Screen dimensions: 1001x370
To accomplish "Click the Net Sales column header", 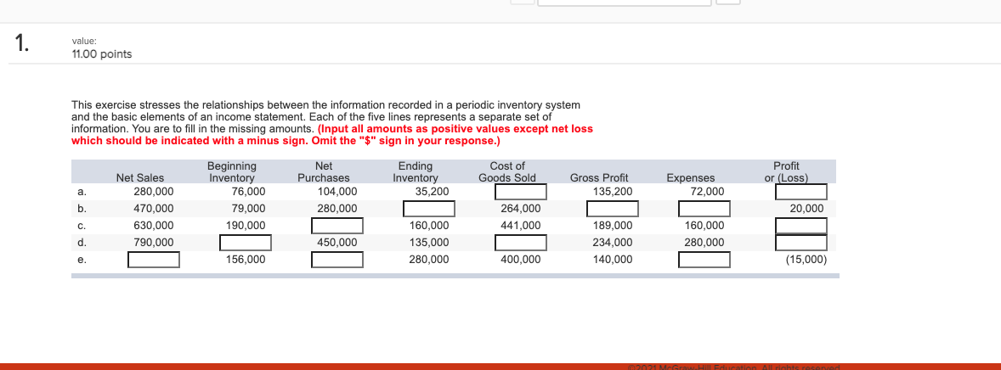I will click(140, 178).
